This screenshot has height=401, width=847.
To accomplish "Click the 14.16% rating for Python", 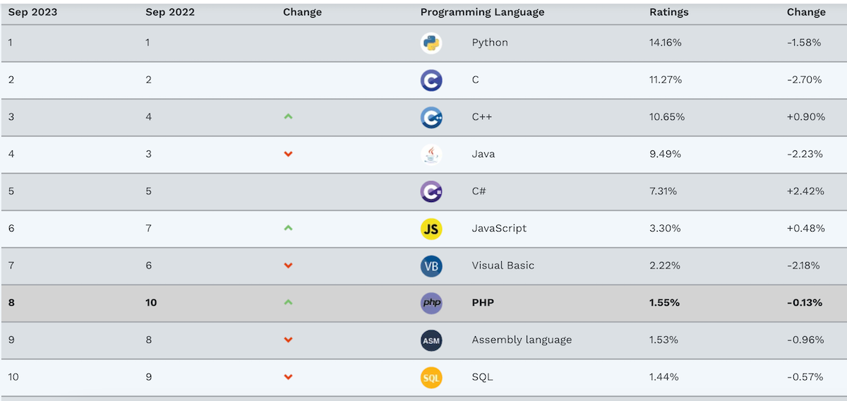I will coord(665,42).
